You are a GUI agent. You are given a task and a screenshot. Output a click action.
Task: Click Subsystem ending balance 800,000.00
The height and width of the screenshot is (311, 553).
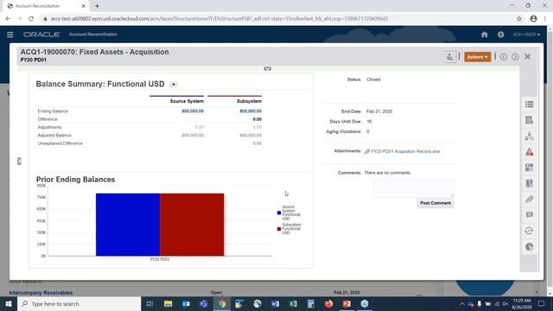(x=251, y=111)
